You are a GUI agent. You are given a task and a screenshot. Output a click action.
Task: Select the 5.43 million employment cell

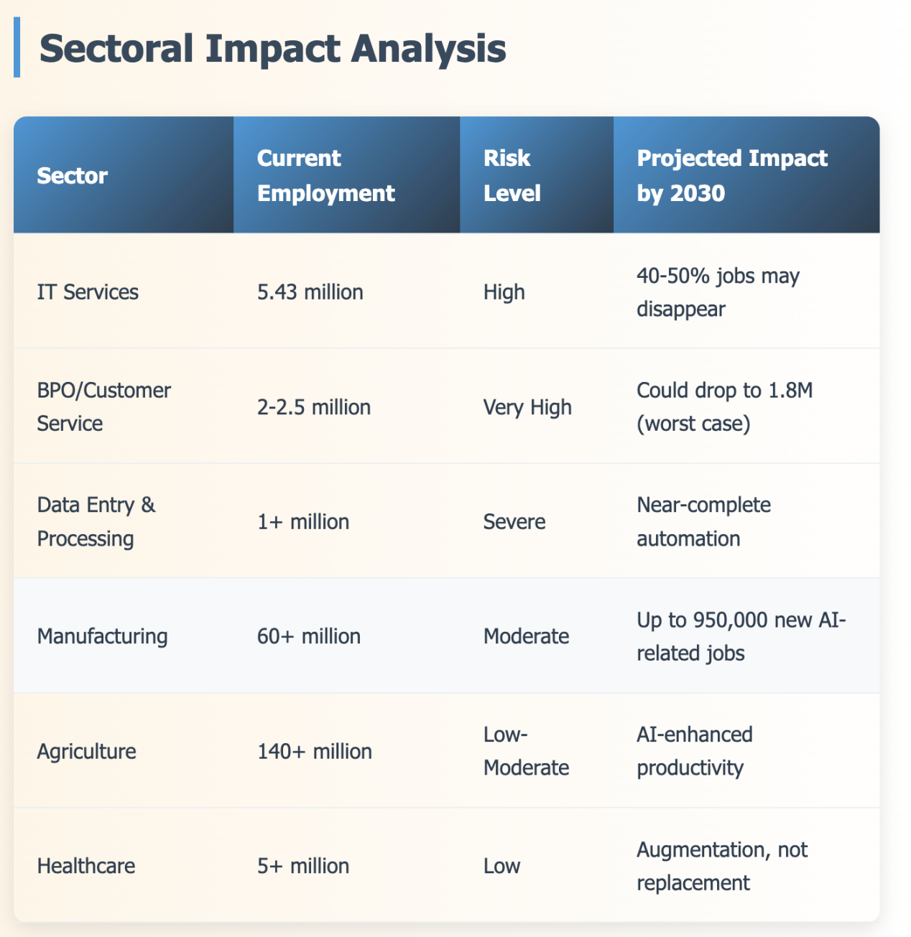pyautogui.click(x=310, y=292)
